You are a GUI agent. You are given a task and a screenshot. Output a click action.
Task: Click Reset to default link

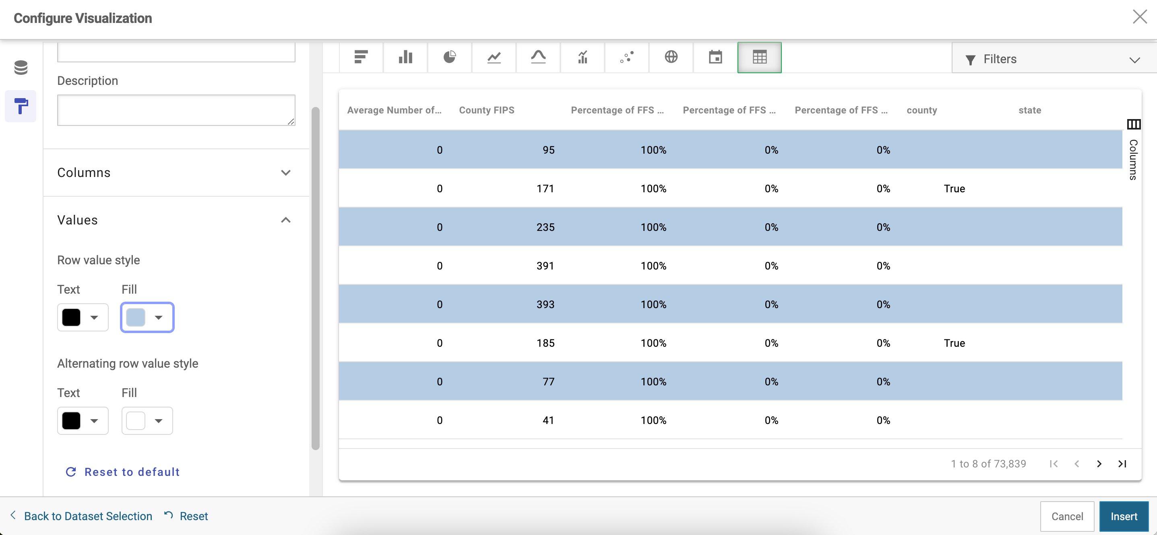tap(123, 472)
